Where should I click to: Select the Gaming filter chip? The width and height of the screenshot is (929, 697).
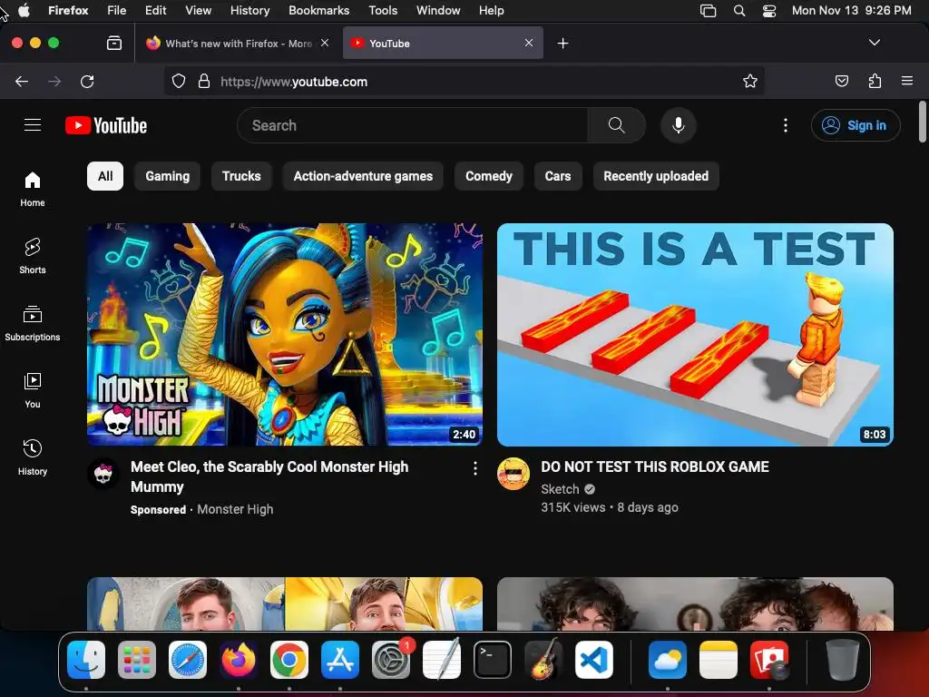168,176
